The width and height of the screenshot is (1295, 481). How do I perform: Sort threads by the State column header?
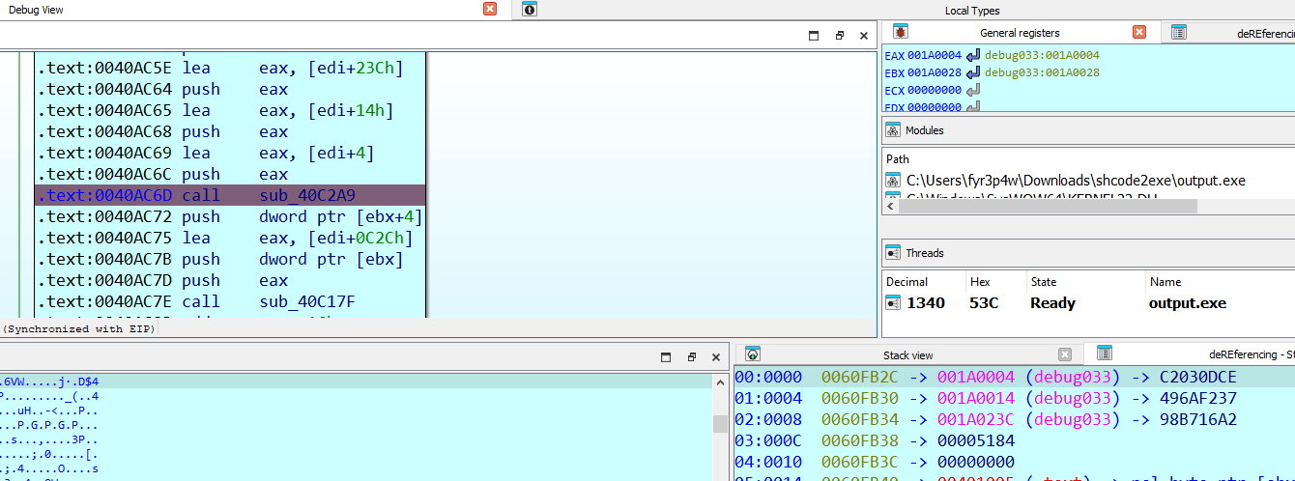1043,282
